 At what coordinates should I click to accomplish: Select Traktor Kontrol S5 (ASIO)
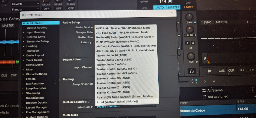[x=113, y=78]
